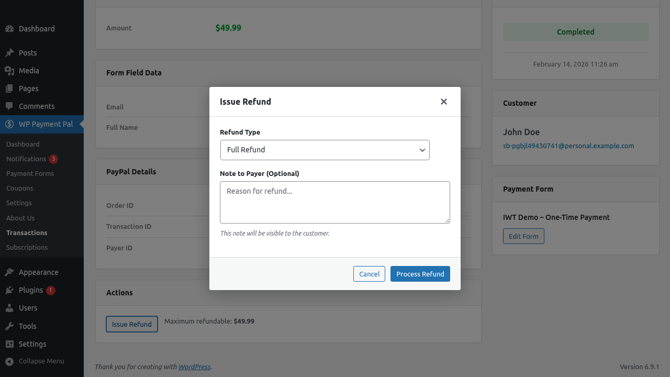Open the Coupons submenu item
670x377 pixels.
19,188
